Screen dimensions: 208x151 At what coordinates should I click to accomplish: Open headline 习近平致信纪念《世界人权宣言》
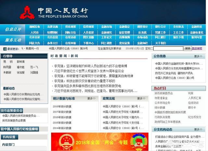[x=89, y=71]
